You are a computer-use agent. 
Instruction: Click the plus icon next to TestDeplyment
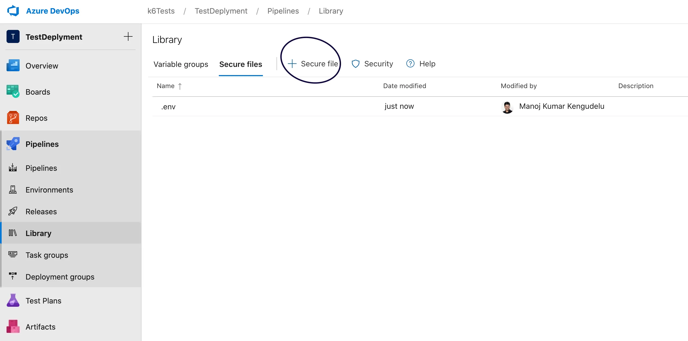[x=128, y=36]
